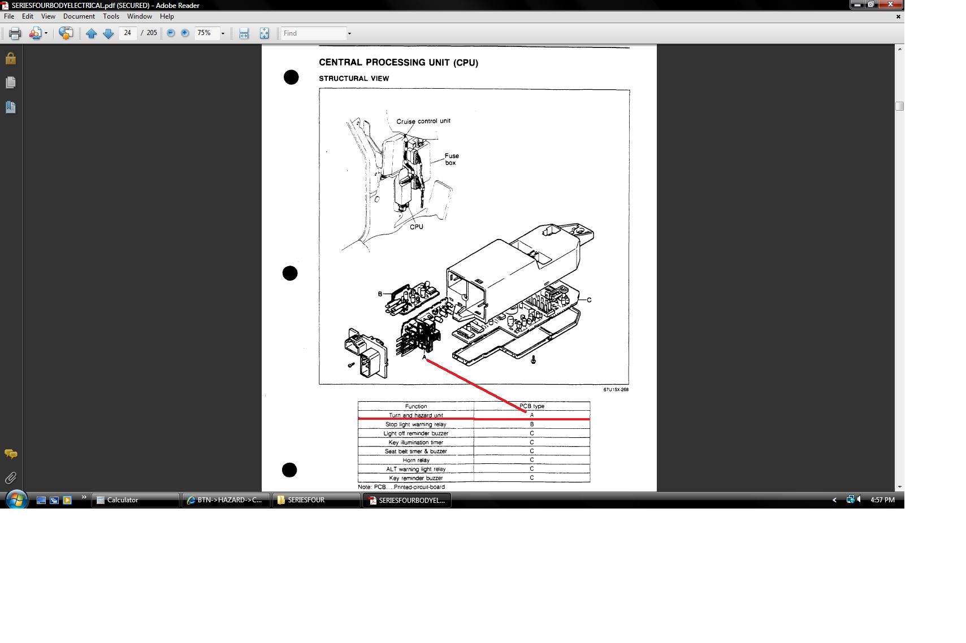Zoom out with the minus button
This screenshot has height=643, width=966.
(x=171, y=33)
